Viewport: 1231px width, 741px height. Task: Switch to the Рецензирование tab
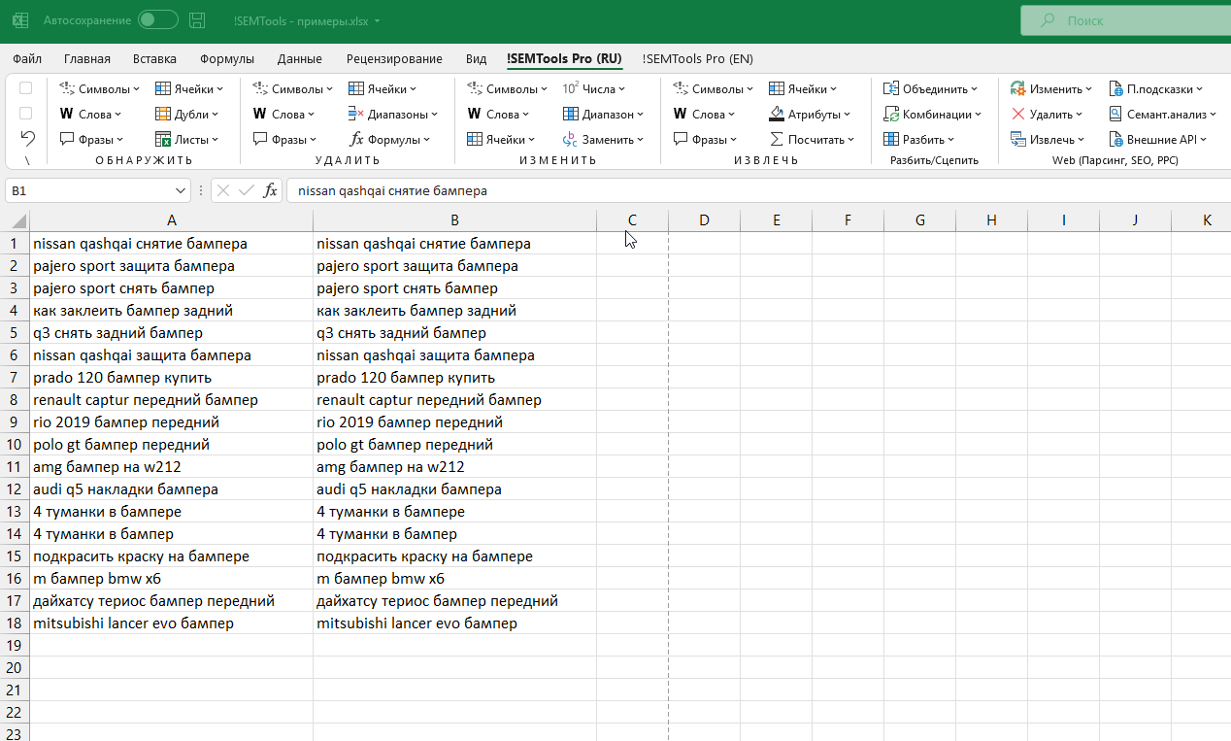click(x=394, y=58)
